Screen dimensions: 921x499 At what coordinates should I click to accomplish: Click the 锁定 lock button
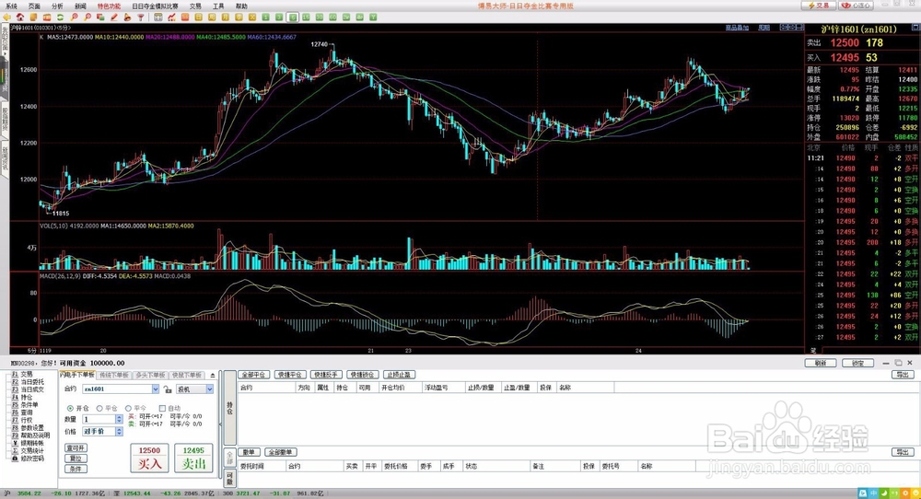point(858,363)
